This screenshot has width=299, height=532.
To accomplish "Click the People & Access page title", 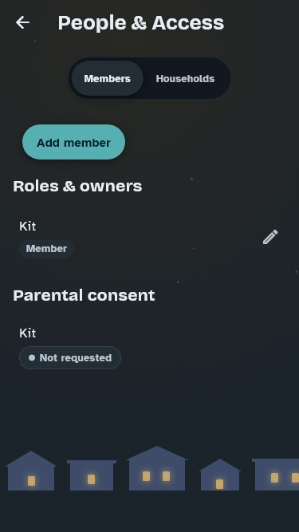I will click(x=141, y=23).
